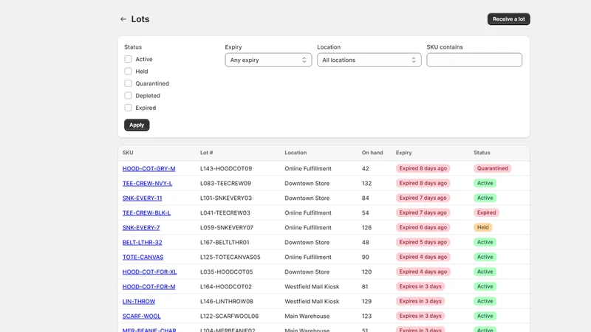Open SNK-EVERY-11 lot details
Viewport: 591px width, 332px height.
point(142,198)
